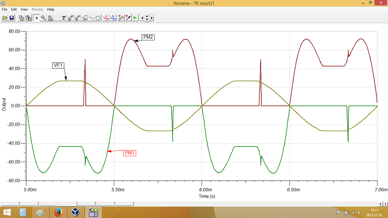
Task: Click the second curve label icon with question mark
Action: click(x=77, y=18)
